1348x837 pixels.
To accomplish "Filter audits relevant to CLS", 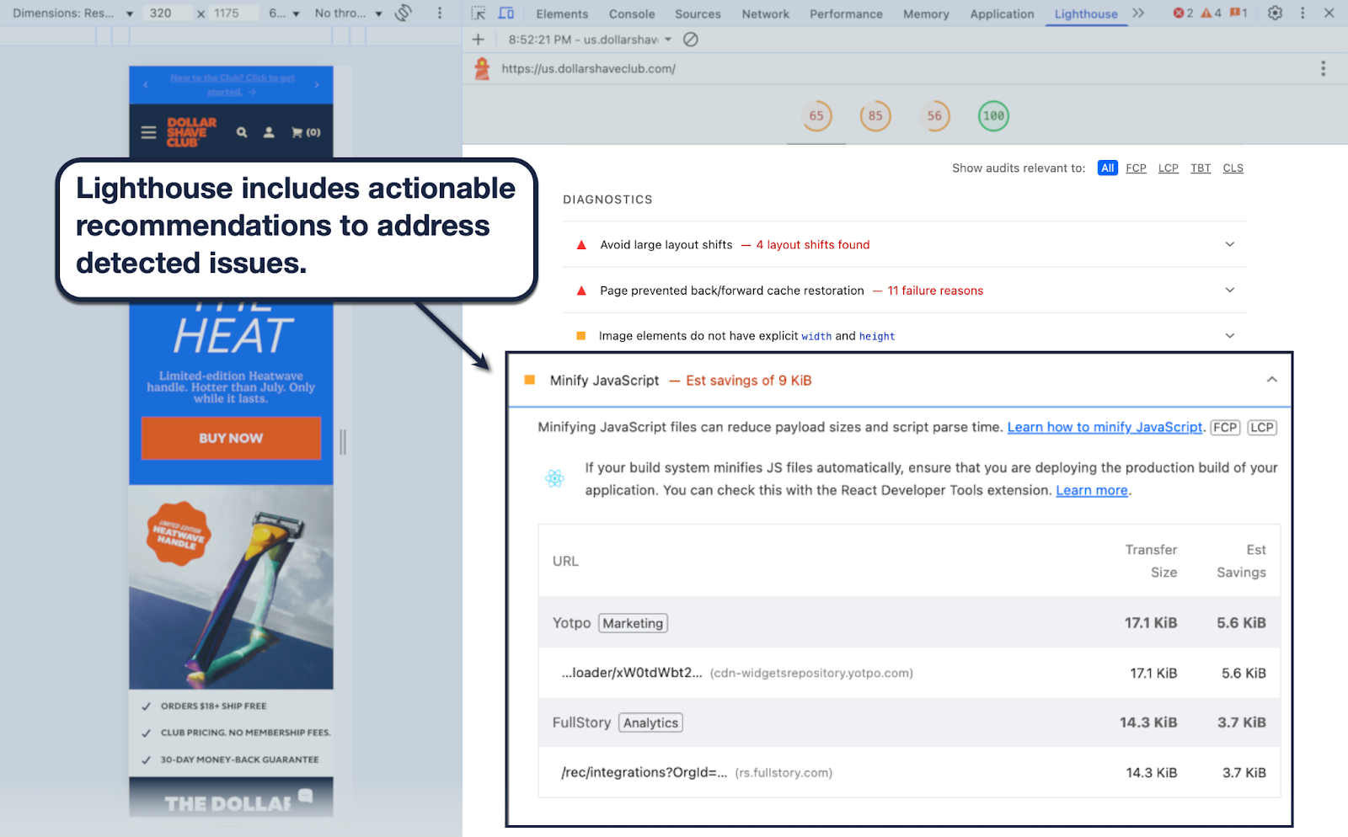I will pos(1233,168).
